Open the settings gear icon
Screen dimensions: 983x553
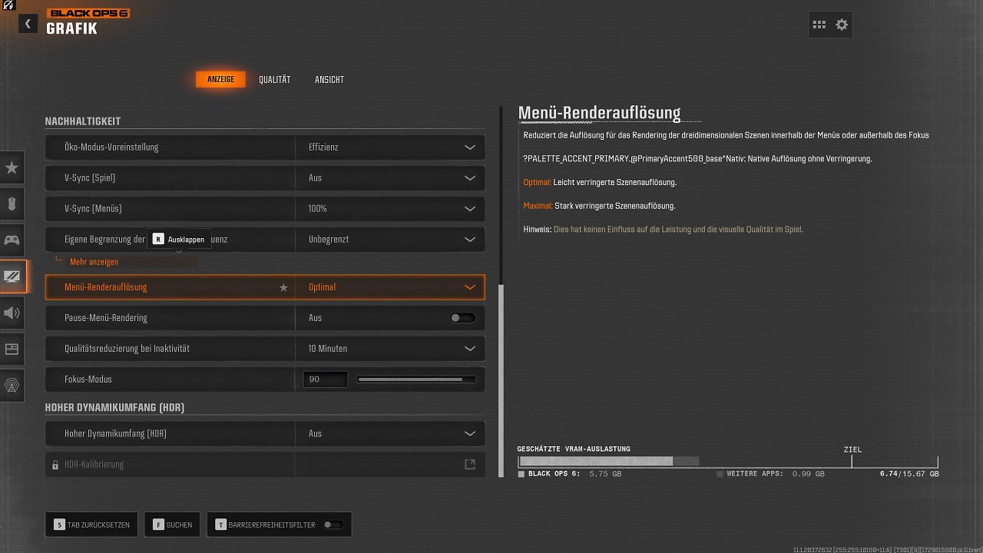tap(842, 25)
